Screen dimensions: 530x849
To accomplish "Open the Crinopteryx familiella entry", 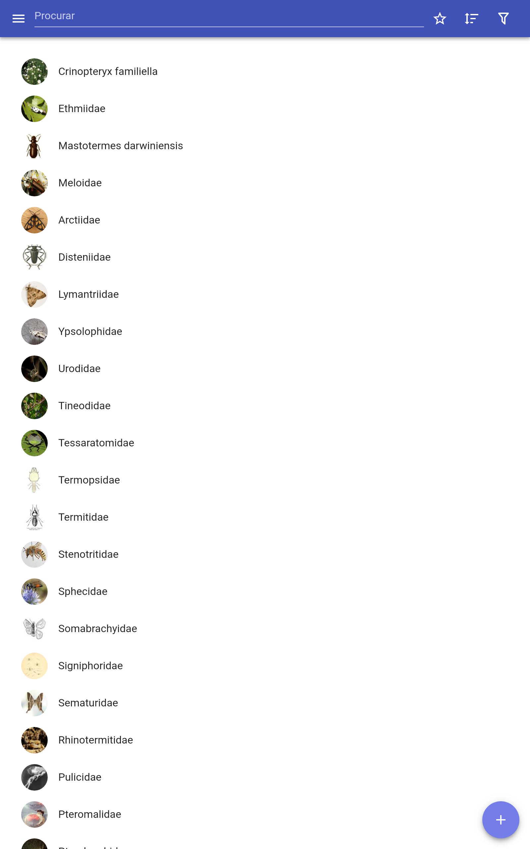I will [265, 72].
